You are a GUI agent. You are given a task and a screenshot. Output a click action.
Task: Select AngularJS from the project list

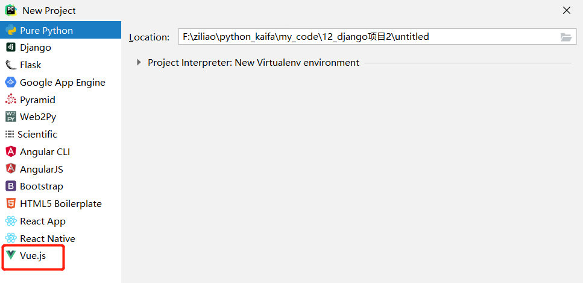point(41,170)
